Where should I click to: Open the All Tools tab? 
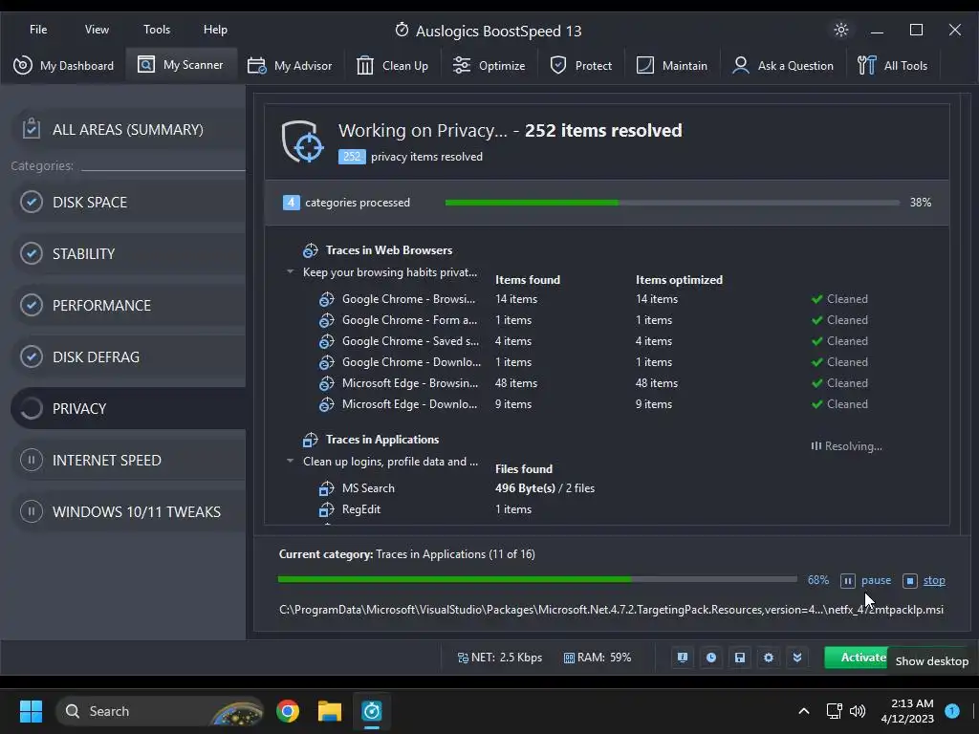tap(892, 66)
